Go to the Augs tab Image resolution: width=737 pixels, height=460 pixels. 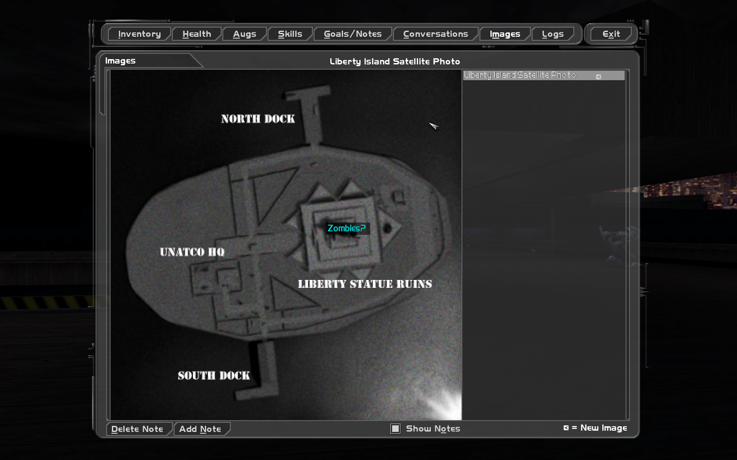[244, 34]
